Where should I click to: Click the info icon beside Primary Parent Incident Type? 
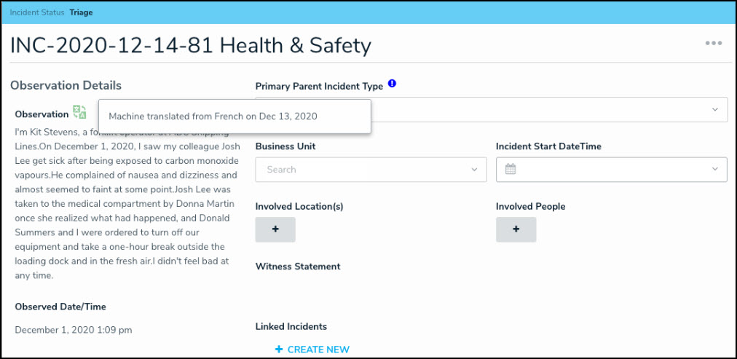[x=392, y=84]
